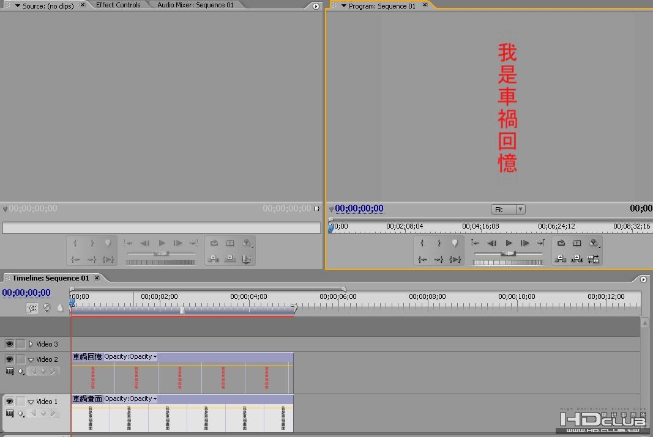Click the Lift button in Program monitor
This screenshot has height=437, width=653.
pos(561,260)
